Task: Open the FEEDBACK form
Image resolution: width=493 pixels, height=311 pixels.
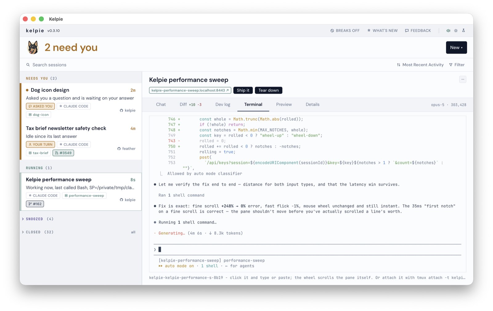Action: [x=418, y=31]
